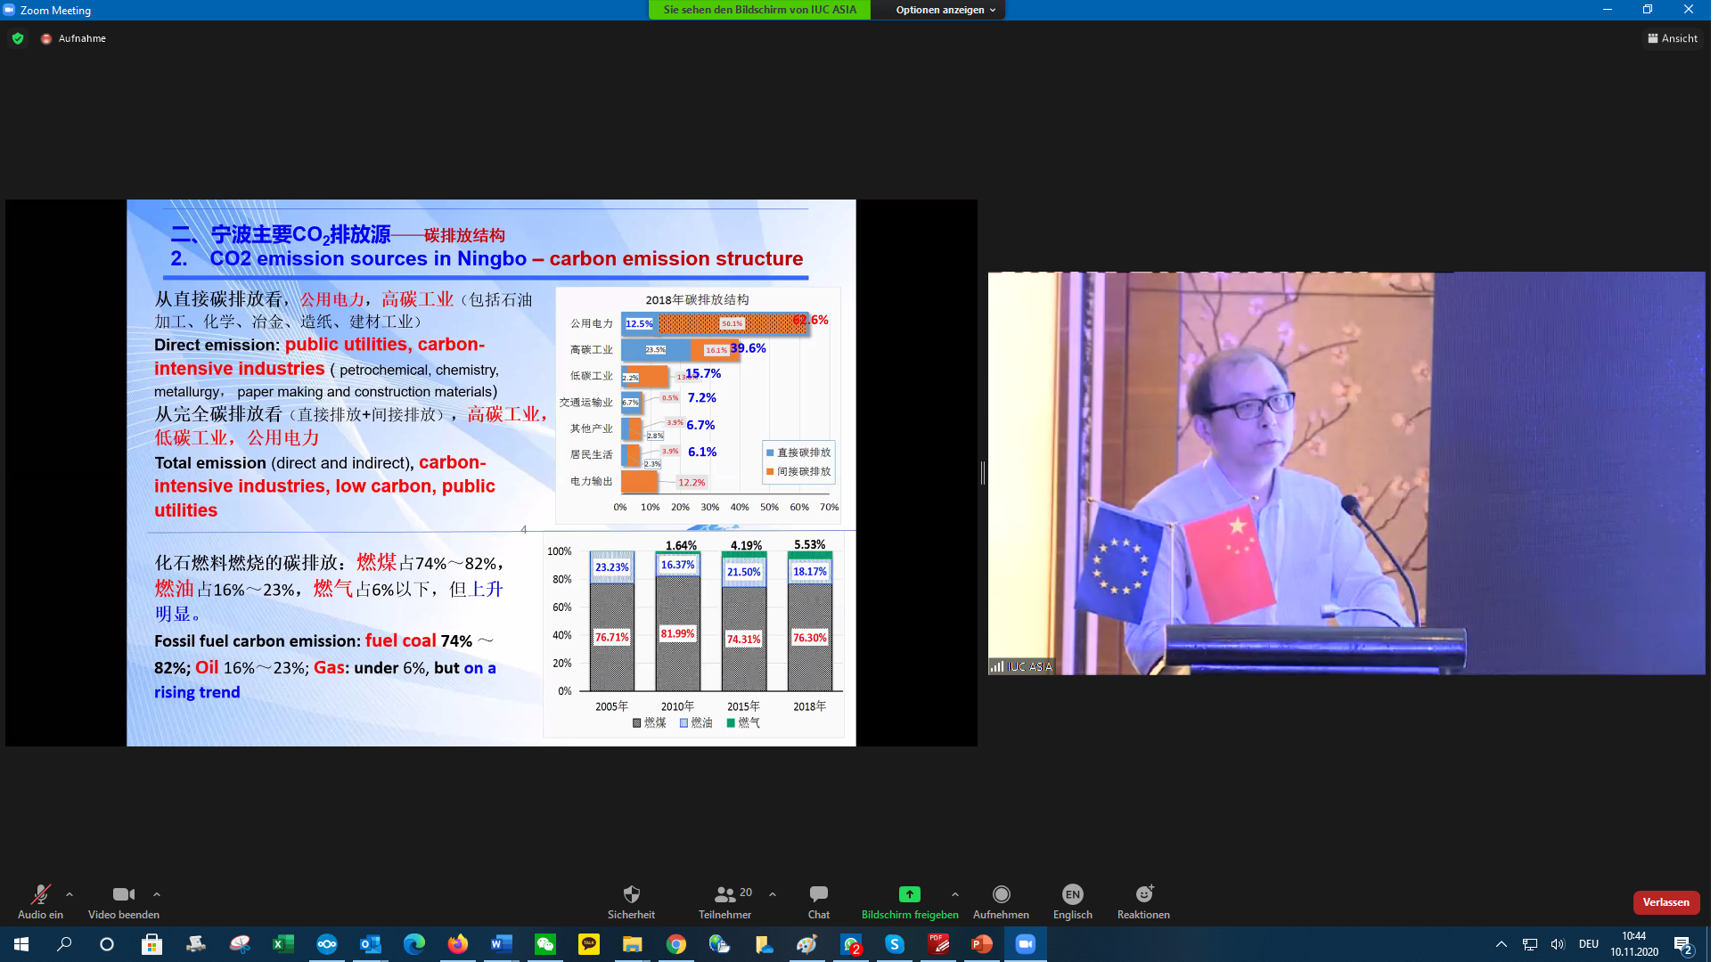Click the IUC ASIA speaker video

pos(1346,473)
